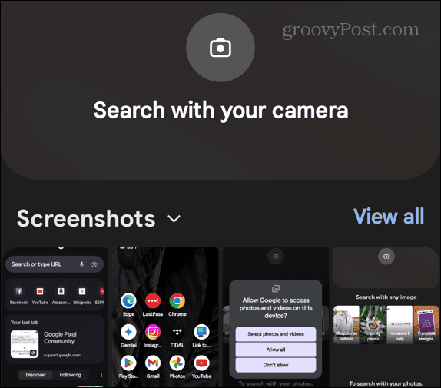Tap the Identify plants image tile
Viewport: 441px width, 388px height.
[373, 324]
